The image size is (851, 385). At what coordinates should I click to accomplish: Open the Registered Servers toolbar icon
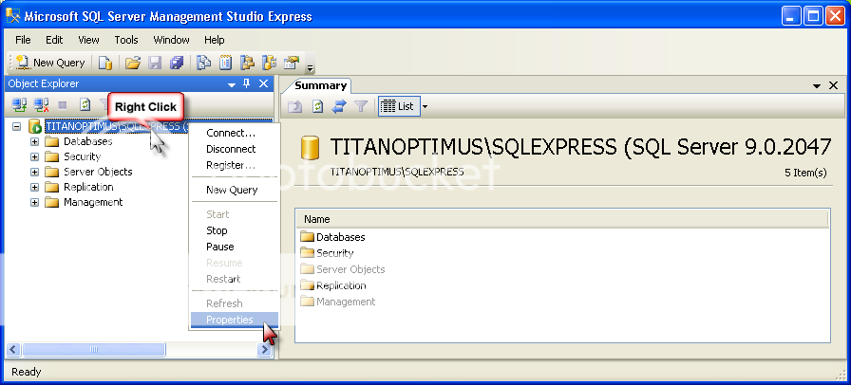203,63
